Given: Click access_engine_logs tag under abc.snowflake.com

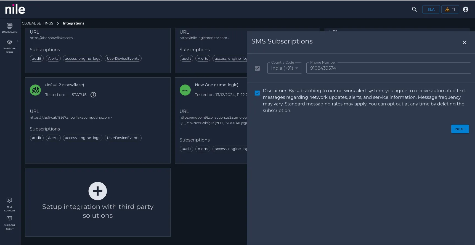Looking at the screenshot, I should pos(83,58).
